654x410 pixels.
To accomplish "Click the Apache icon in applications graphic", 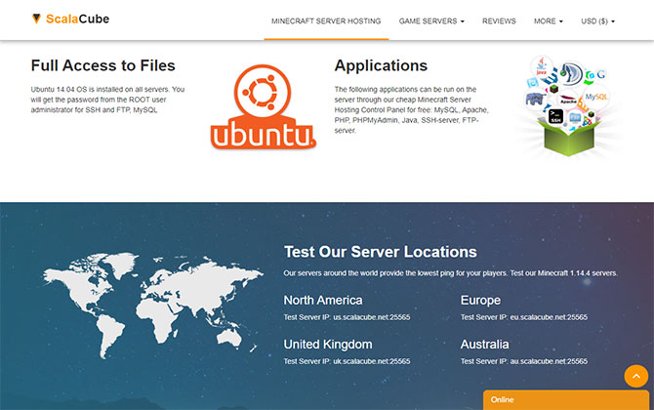I will tap(568, 101).
